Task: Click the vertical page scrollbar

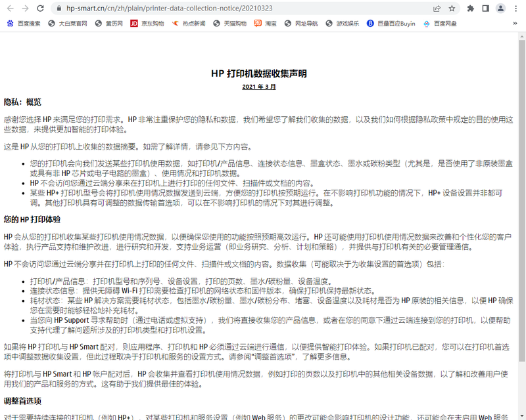Action: pyautogui.click(x=521, y=197)
